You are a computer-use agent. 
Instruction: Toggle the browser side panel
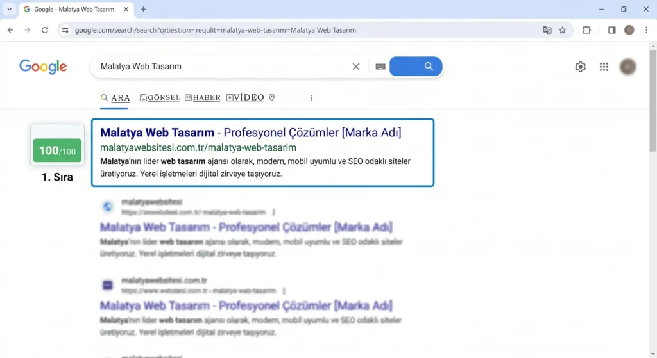coord(611,30)
